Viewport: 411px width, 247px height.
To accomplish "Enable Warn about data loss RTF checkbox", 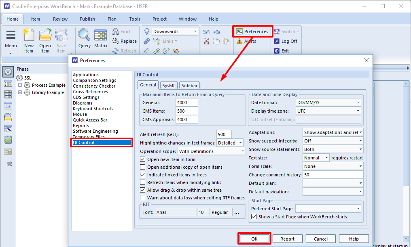I will (142, 198).
